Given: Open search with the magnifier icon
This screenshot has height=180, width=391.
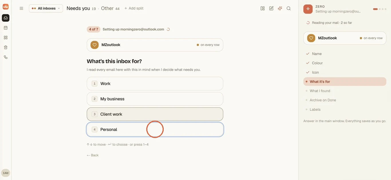Looking at the screenshot, I should coord(289,8).
